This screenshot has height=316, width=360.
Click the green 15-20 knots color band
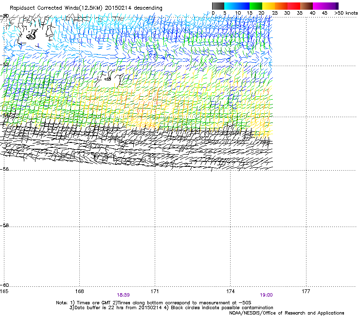(x=256, y=6)
